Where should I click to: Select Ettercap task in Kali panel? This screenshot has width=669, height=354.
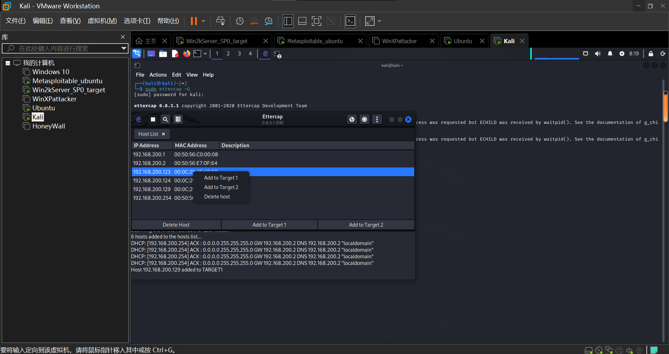[x=265, y=54]
